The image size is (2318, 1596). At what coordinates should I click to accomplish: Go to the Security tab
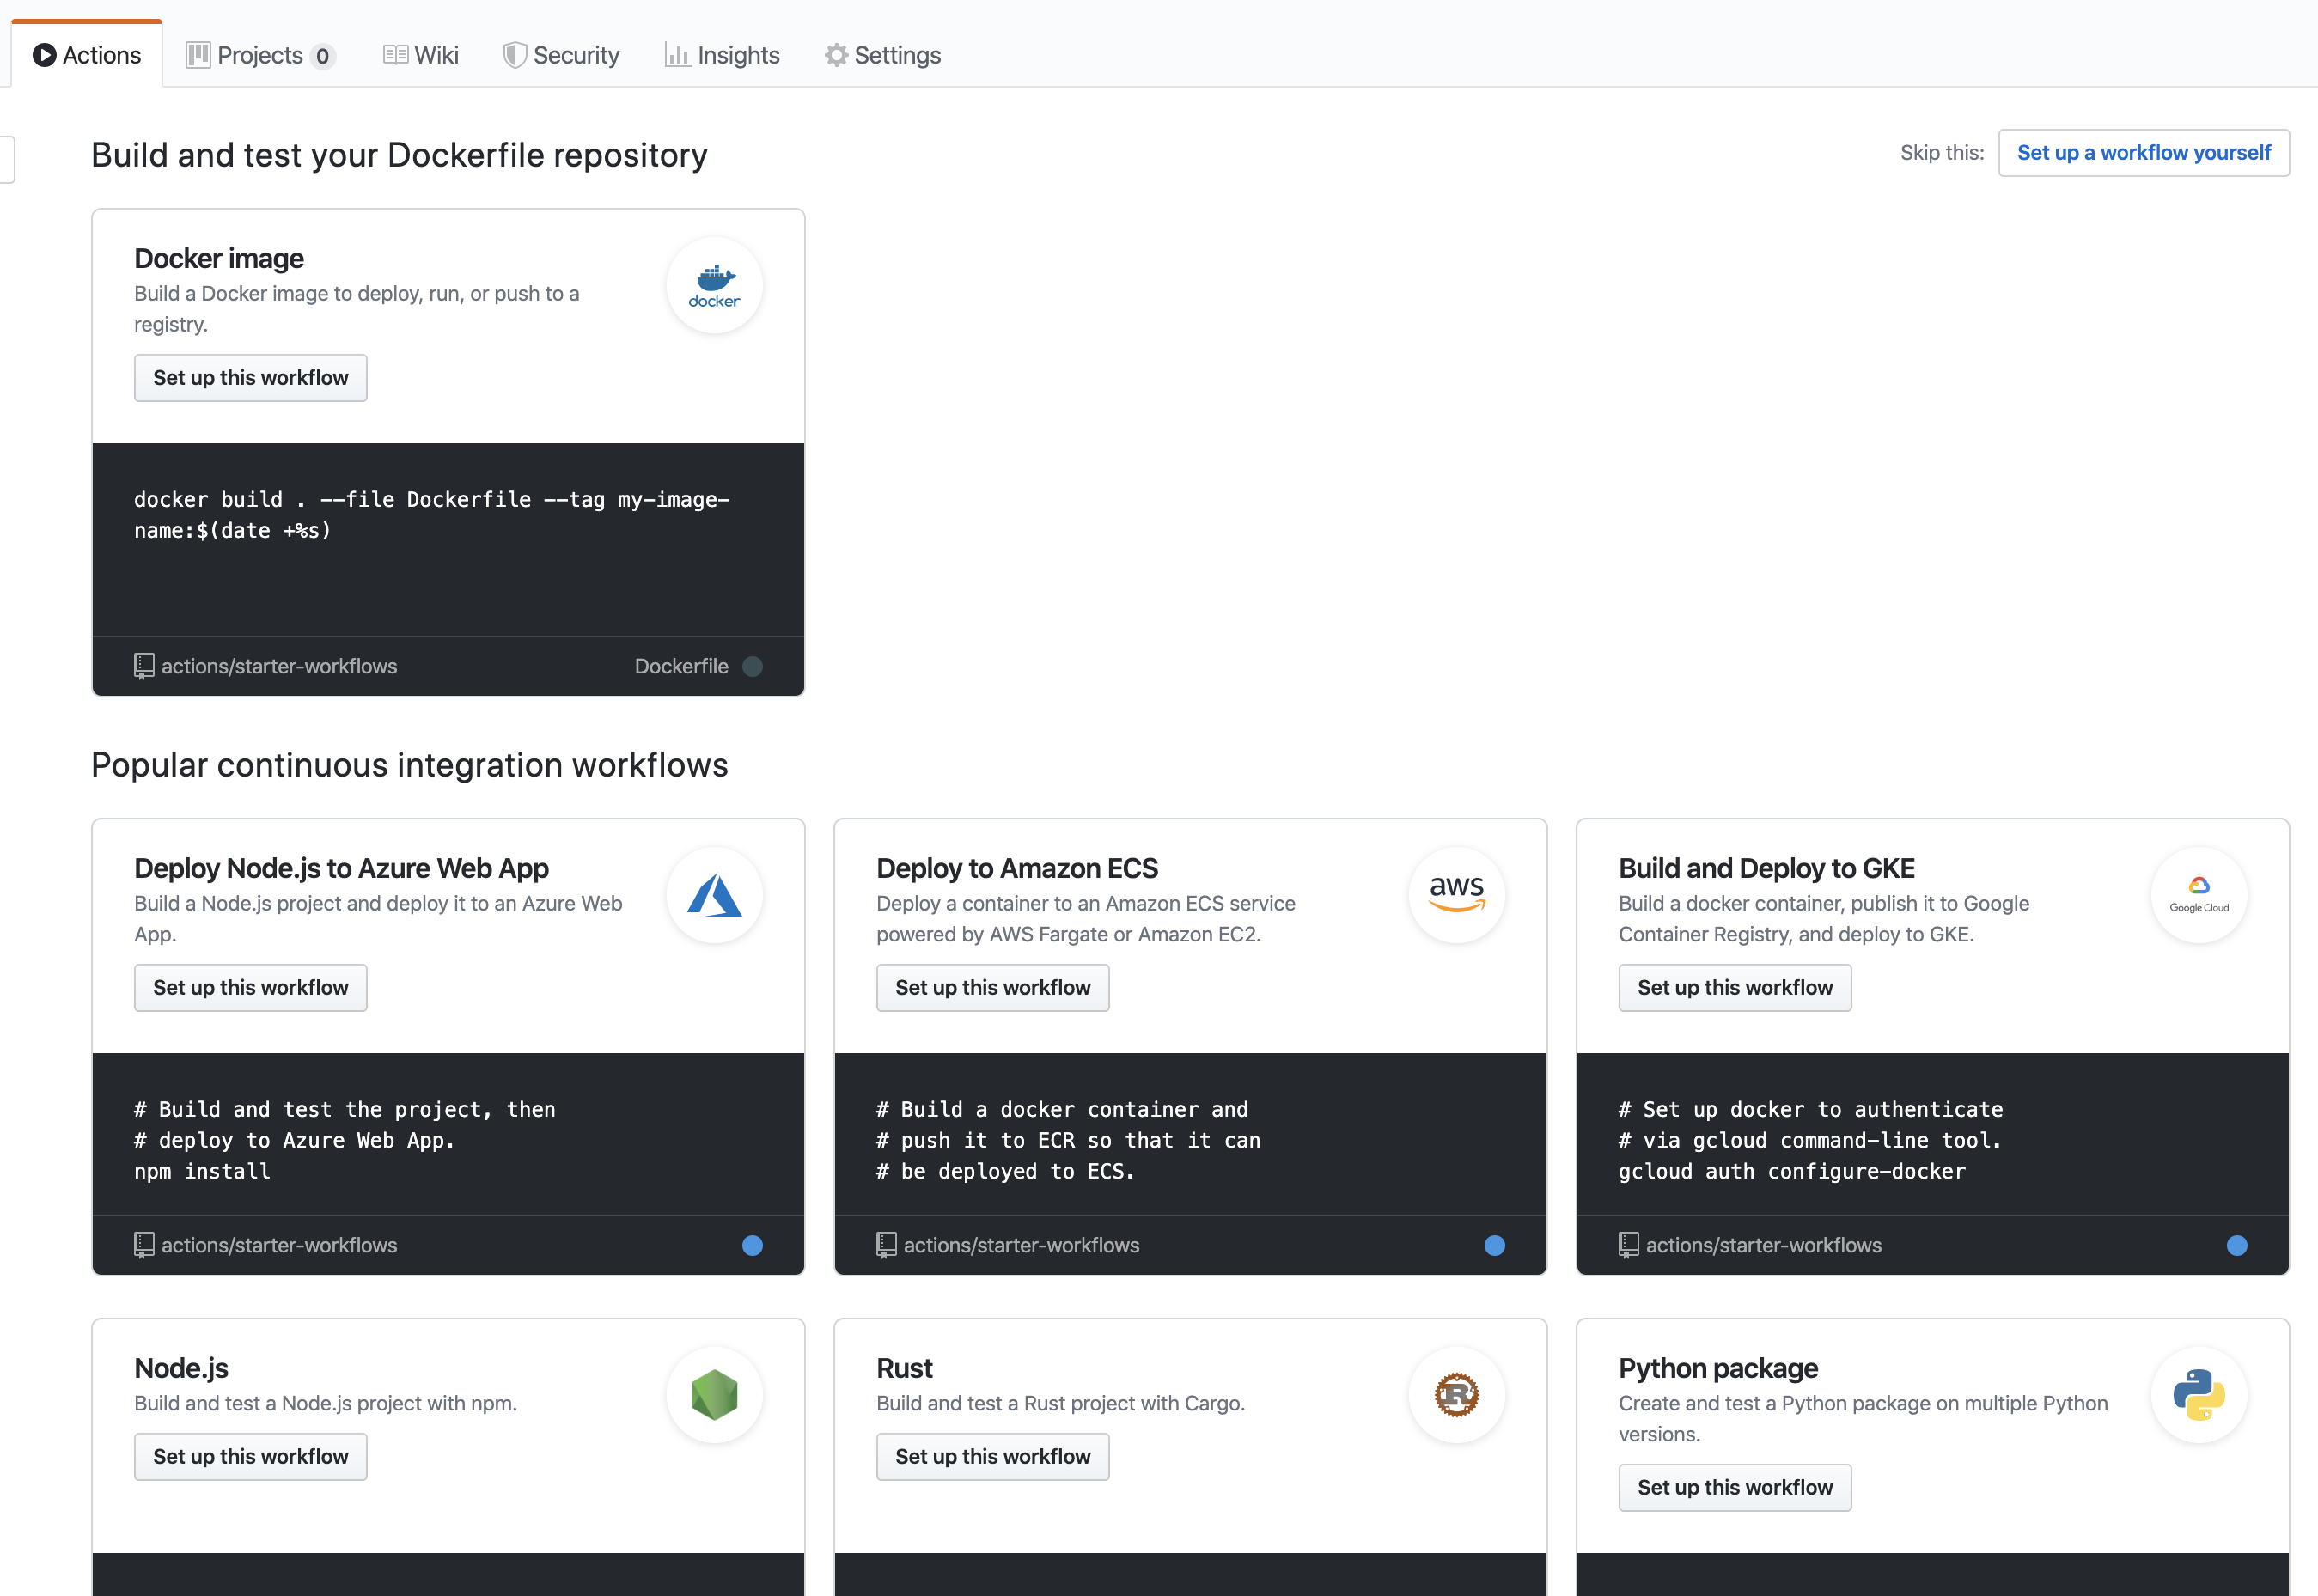pyautogui.click(x=561, y=55)
